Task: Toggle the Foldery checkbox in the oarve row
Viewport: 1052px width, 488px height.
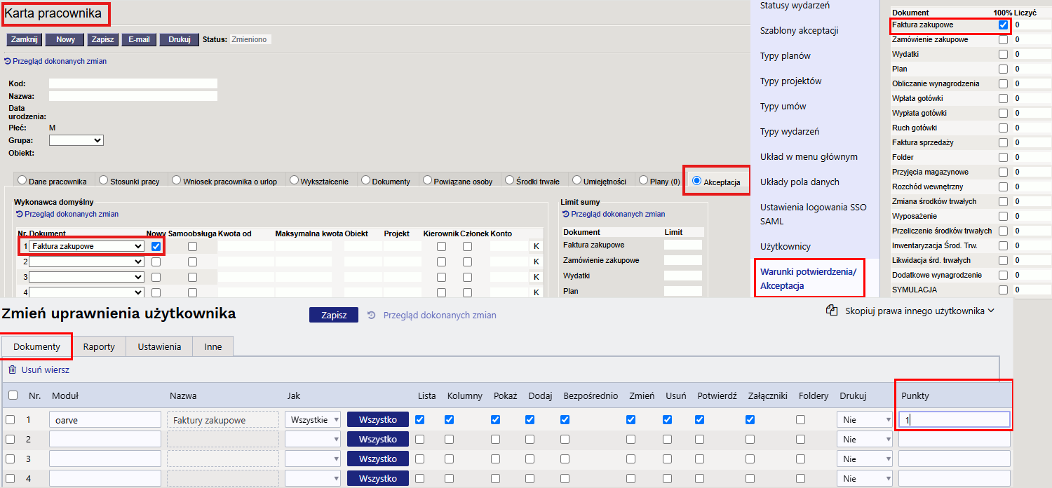Action: (x=800, y=420)
